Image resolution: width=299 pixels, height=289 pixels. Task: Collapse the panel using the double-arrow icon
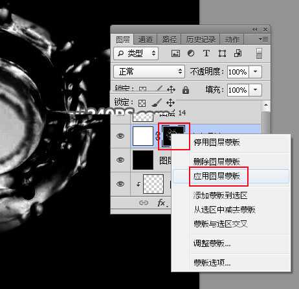[255, 29]
